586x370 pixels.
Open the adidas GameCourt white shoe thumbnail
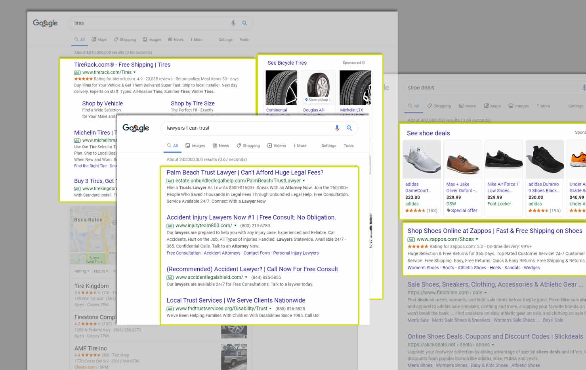(422, 159)
